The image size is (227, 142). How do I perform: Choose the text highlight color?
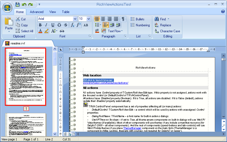coord(46,31)
